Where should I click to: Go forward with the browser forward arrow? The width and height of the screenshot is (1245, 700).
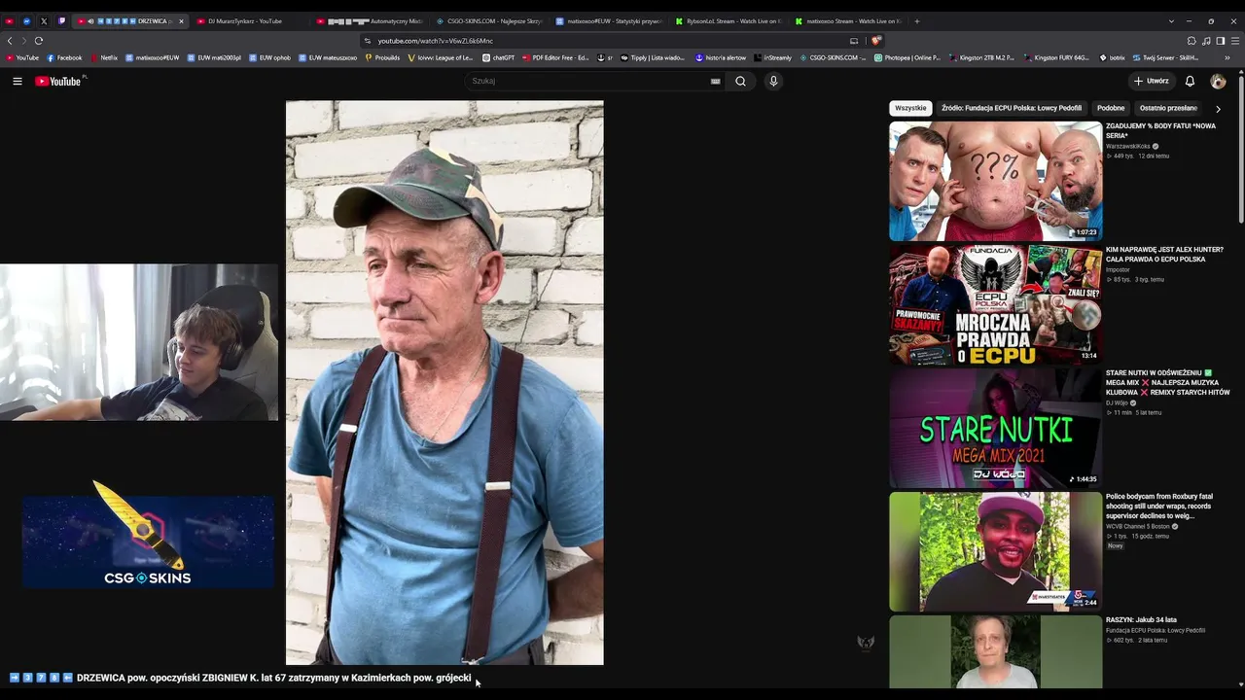[23, 41]
